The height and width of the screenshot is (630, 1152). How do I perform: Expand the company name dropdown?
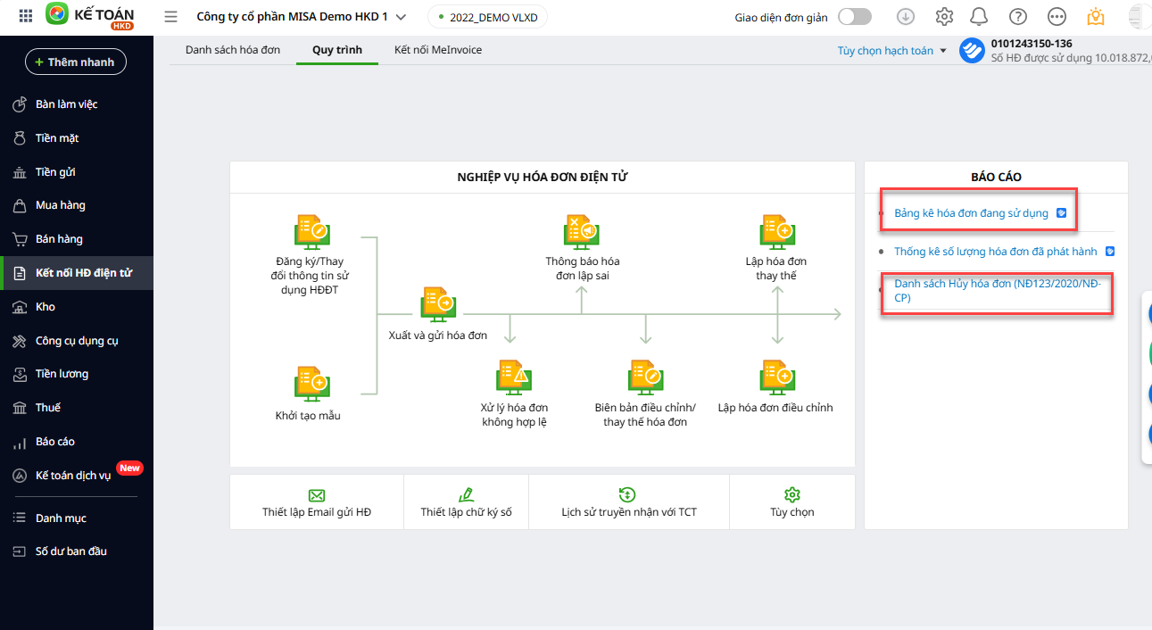tap(401, 17)
